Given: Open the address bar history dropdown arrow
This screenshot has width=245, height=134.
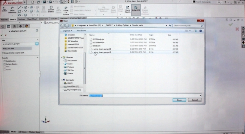Looking at the screenshot, I should (x=166, y=25).
